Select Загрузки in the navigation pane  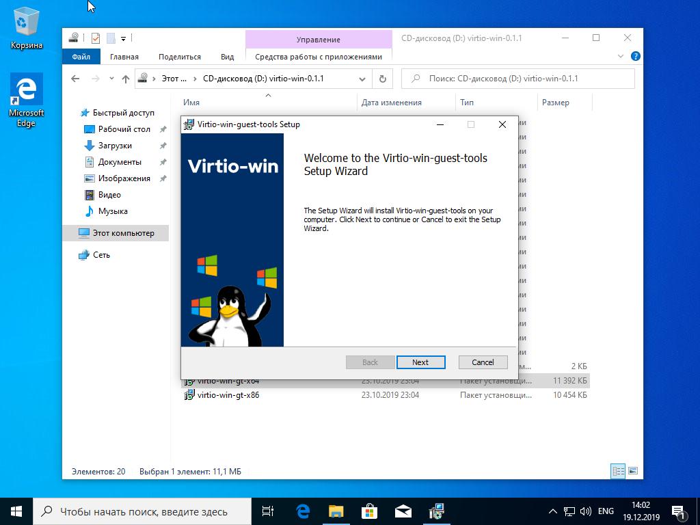click(115, 146)
